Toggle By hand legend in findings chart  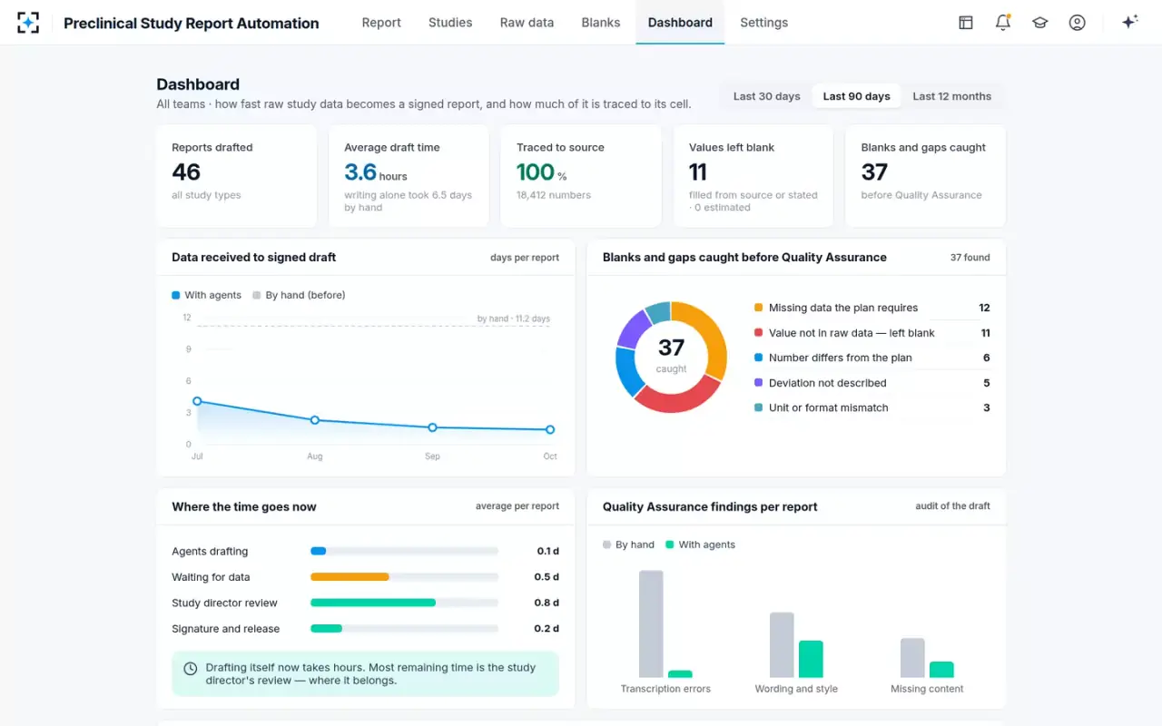628,544
